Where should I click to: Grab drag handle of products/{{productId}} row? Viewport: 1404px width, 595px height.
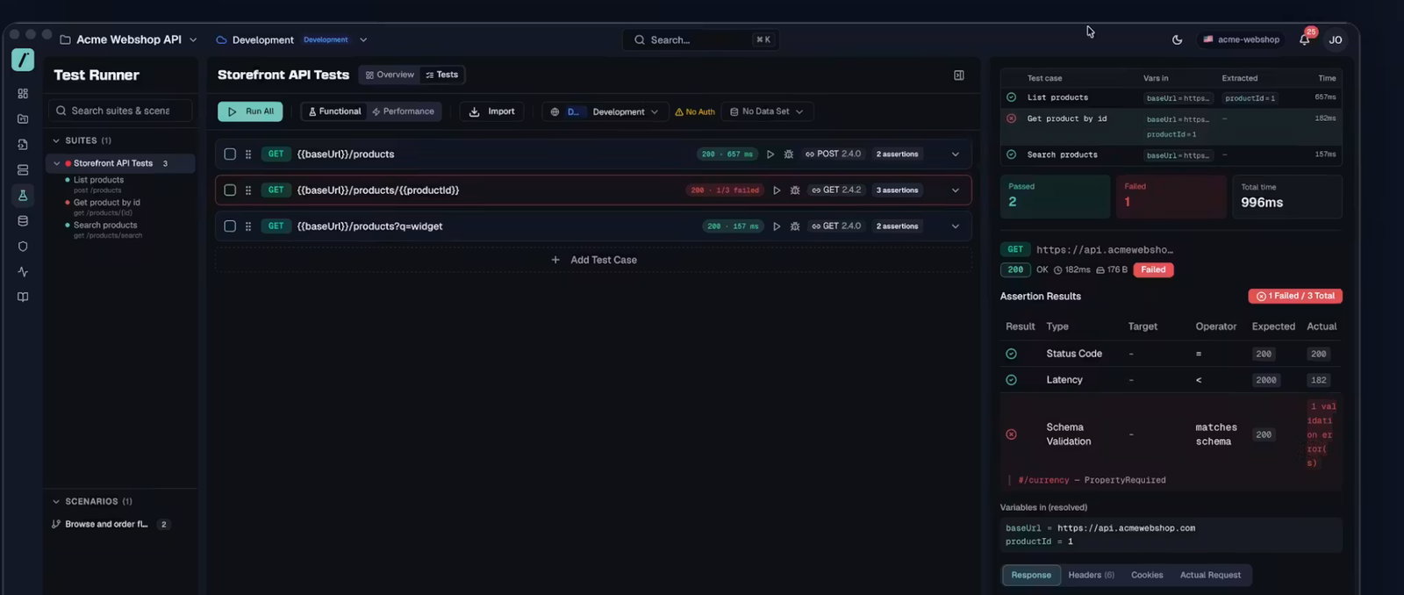point(248,190)
